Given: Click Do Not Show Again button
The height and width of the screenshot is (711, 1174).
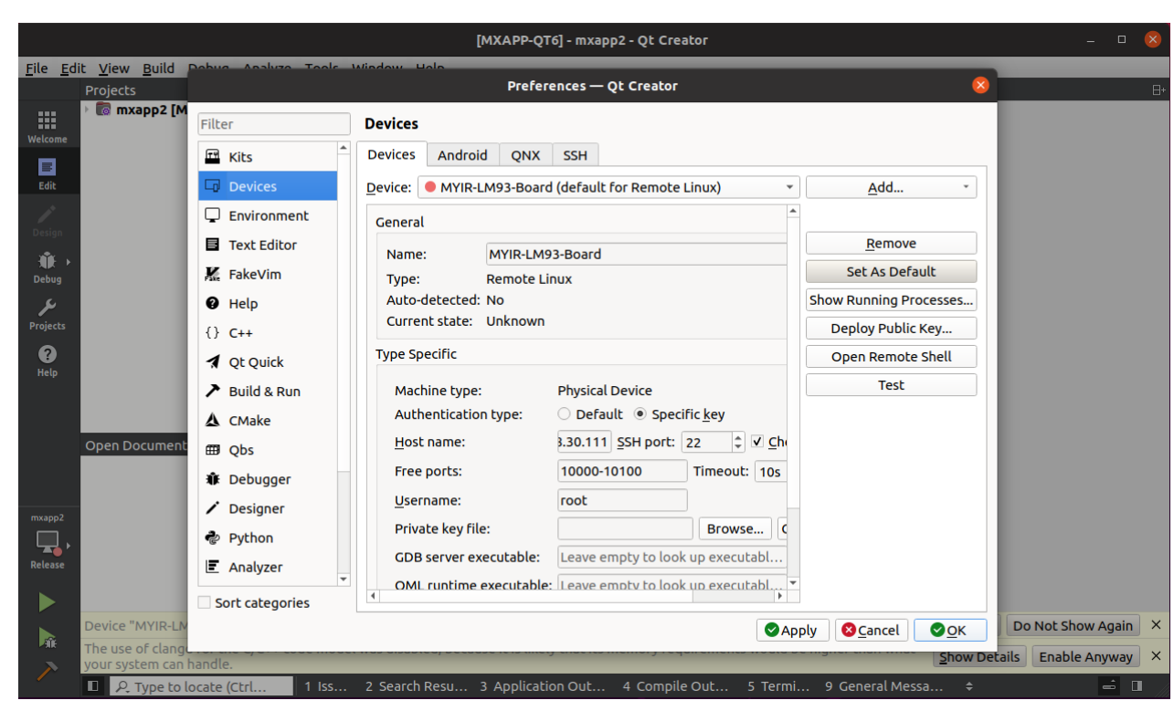Looking at the screenshot, I should [x=1073, y=625].
